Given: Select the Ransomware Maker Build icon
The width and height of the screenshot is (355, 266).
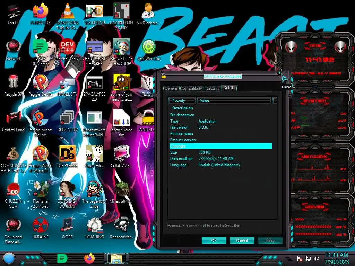Looking at the screenshot, I should (x=94, y=124).
